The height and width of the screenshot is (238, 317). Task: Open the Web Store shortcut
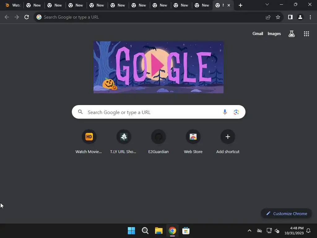point(193,141)
